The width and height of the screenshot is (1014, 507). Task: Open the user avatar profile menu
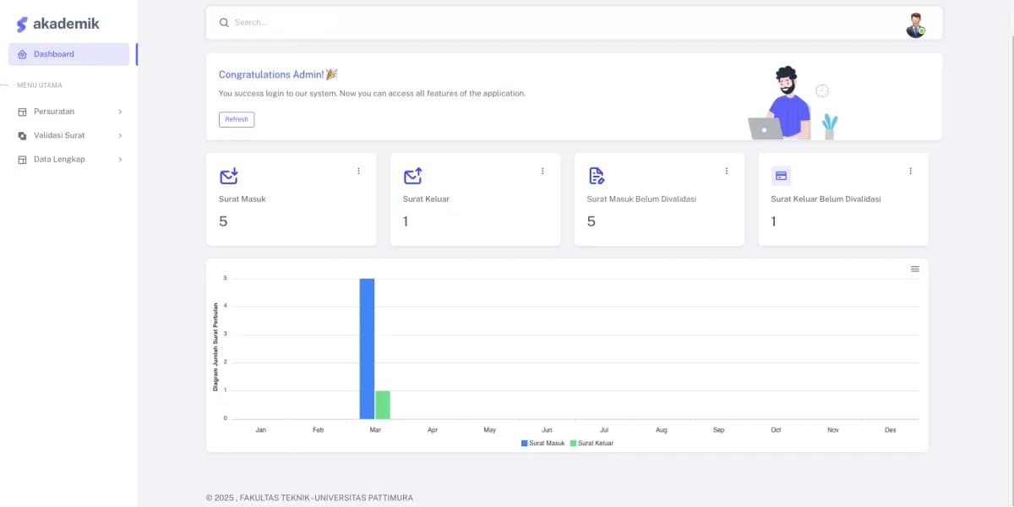point(915,25)
